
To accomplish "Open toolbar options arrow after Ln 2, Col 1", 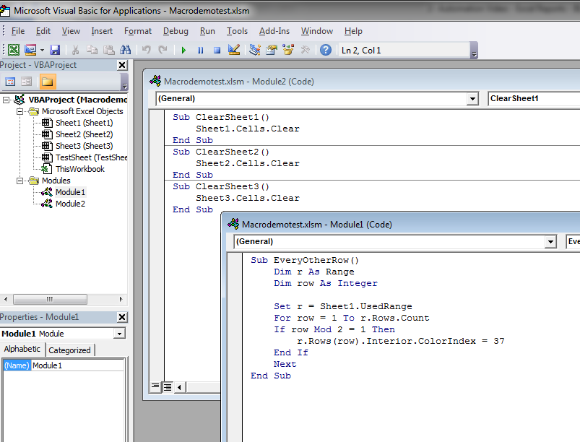I will [x=475, y=51].
